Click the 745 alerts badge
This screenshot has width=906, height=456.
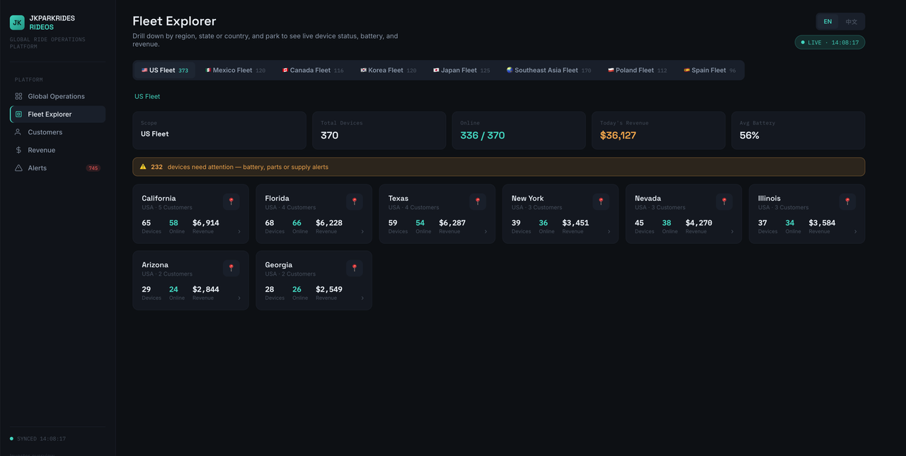pos(93,168)
